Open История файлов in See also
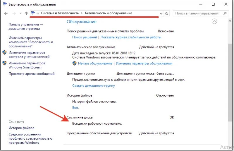Viewport: 234px width, 151px height. pos(21,128)
